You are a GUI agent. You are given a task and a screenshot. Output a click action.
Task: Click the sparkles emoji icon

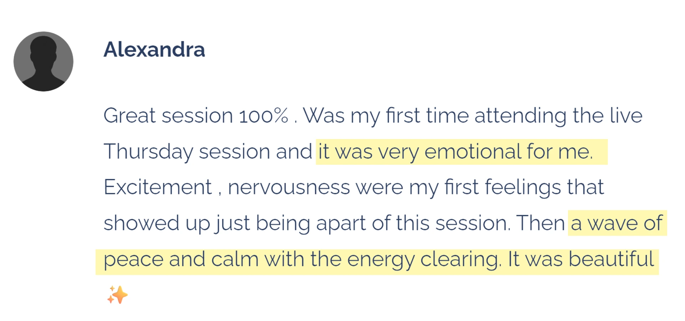117,295
